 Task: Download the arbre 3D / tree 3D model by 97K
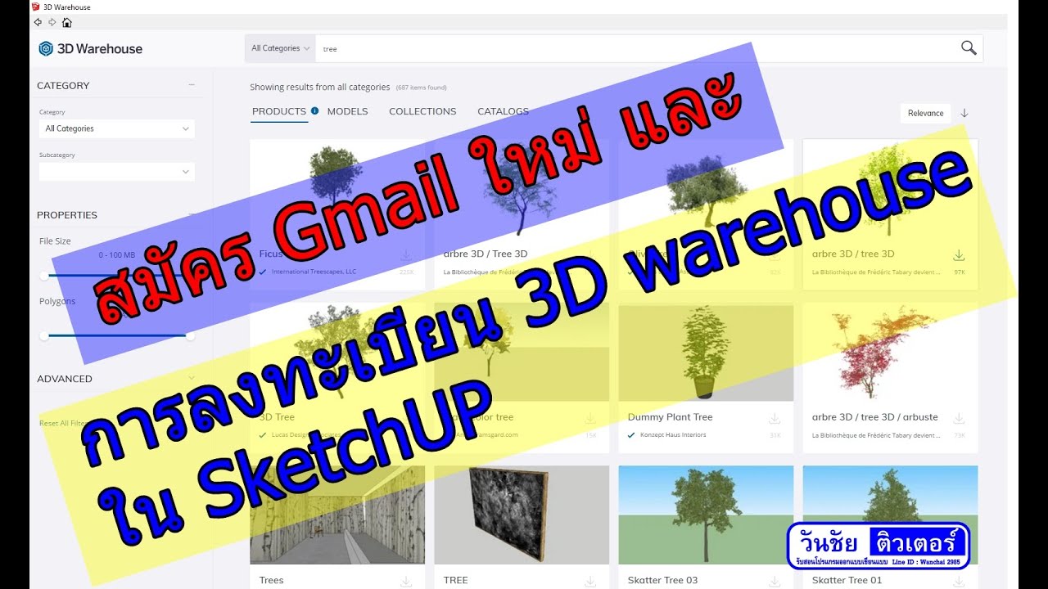coord(959,256)
